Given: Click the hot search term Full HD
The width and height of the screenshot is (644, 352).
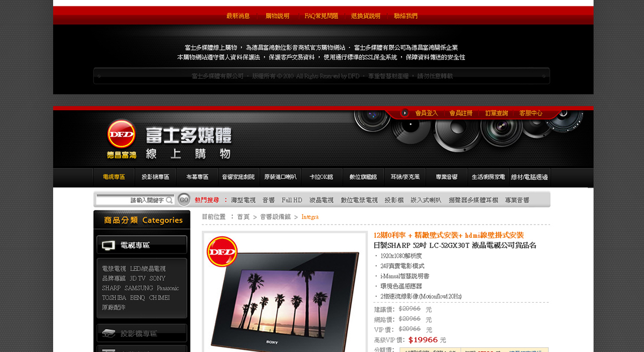Looking at the screenshot, I should (292, 200).
